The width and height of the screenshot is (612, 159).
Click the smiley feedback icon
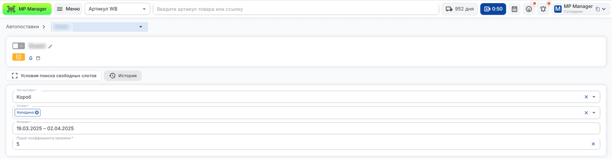(x=529, y=9)
